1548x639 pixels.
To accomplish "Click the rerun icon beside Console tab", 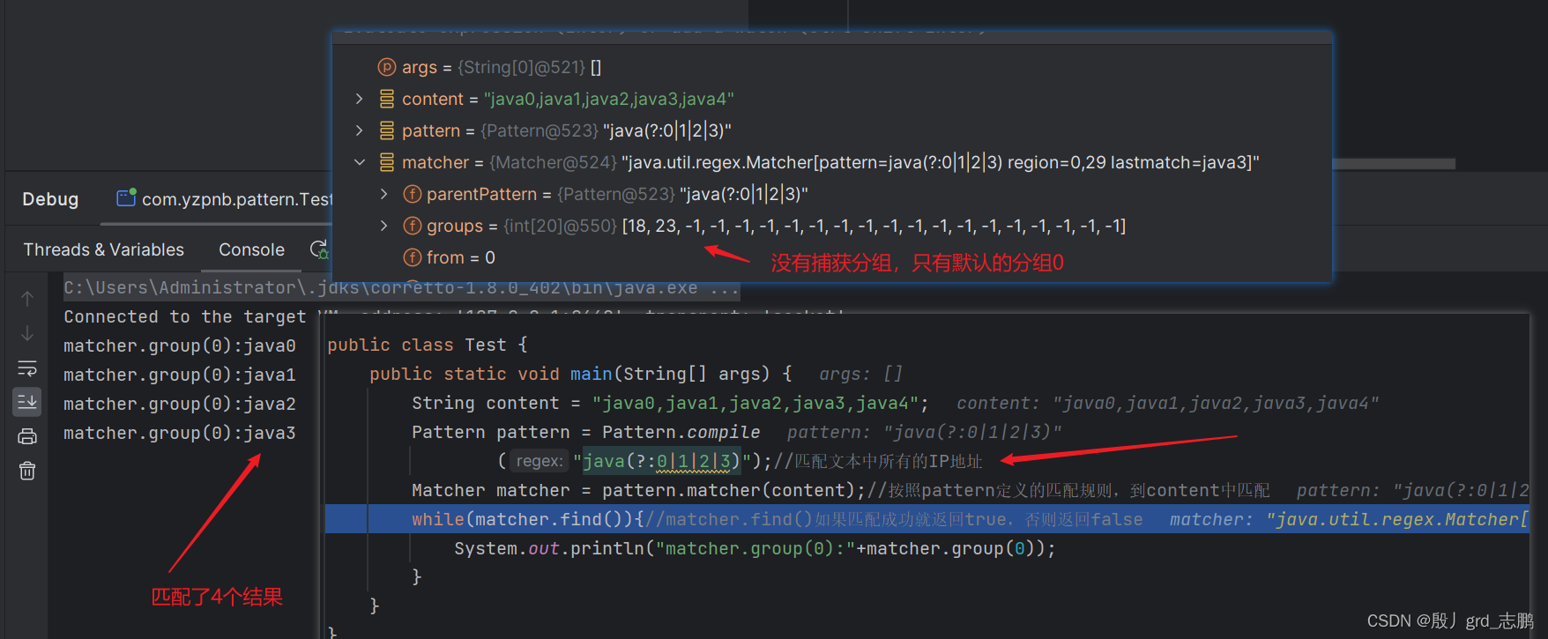I will click(x=319, y=249).
